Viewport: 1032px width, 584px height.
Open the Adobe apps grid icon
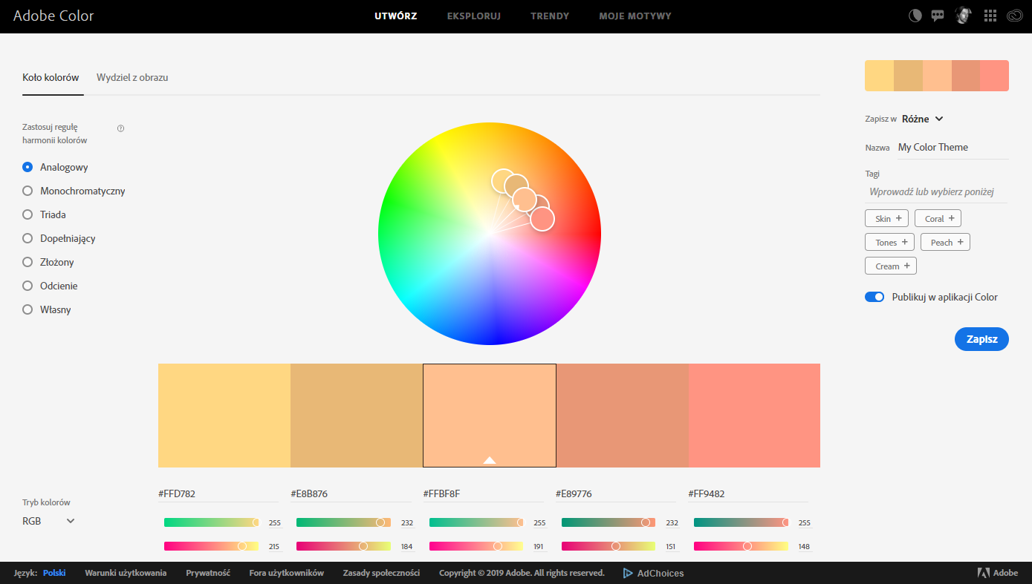click(x=990, y=16)
